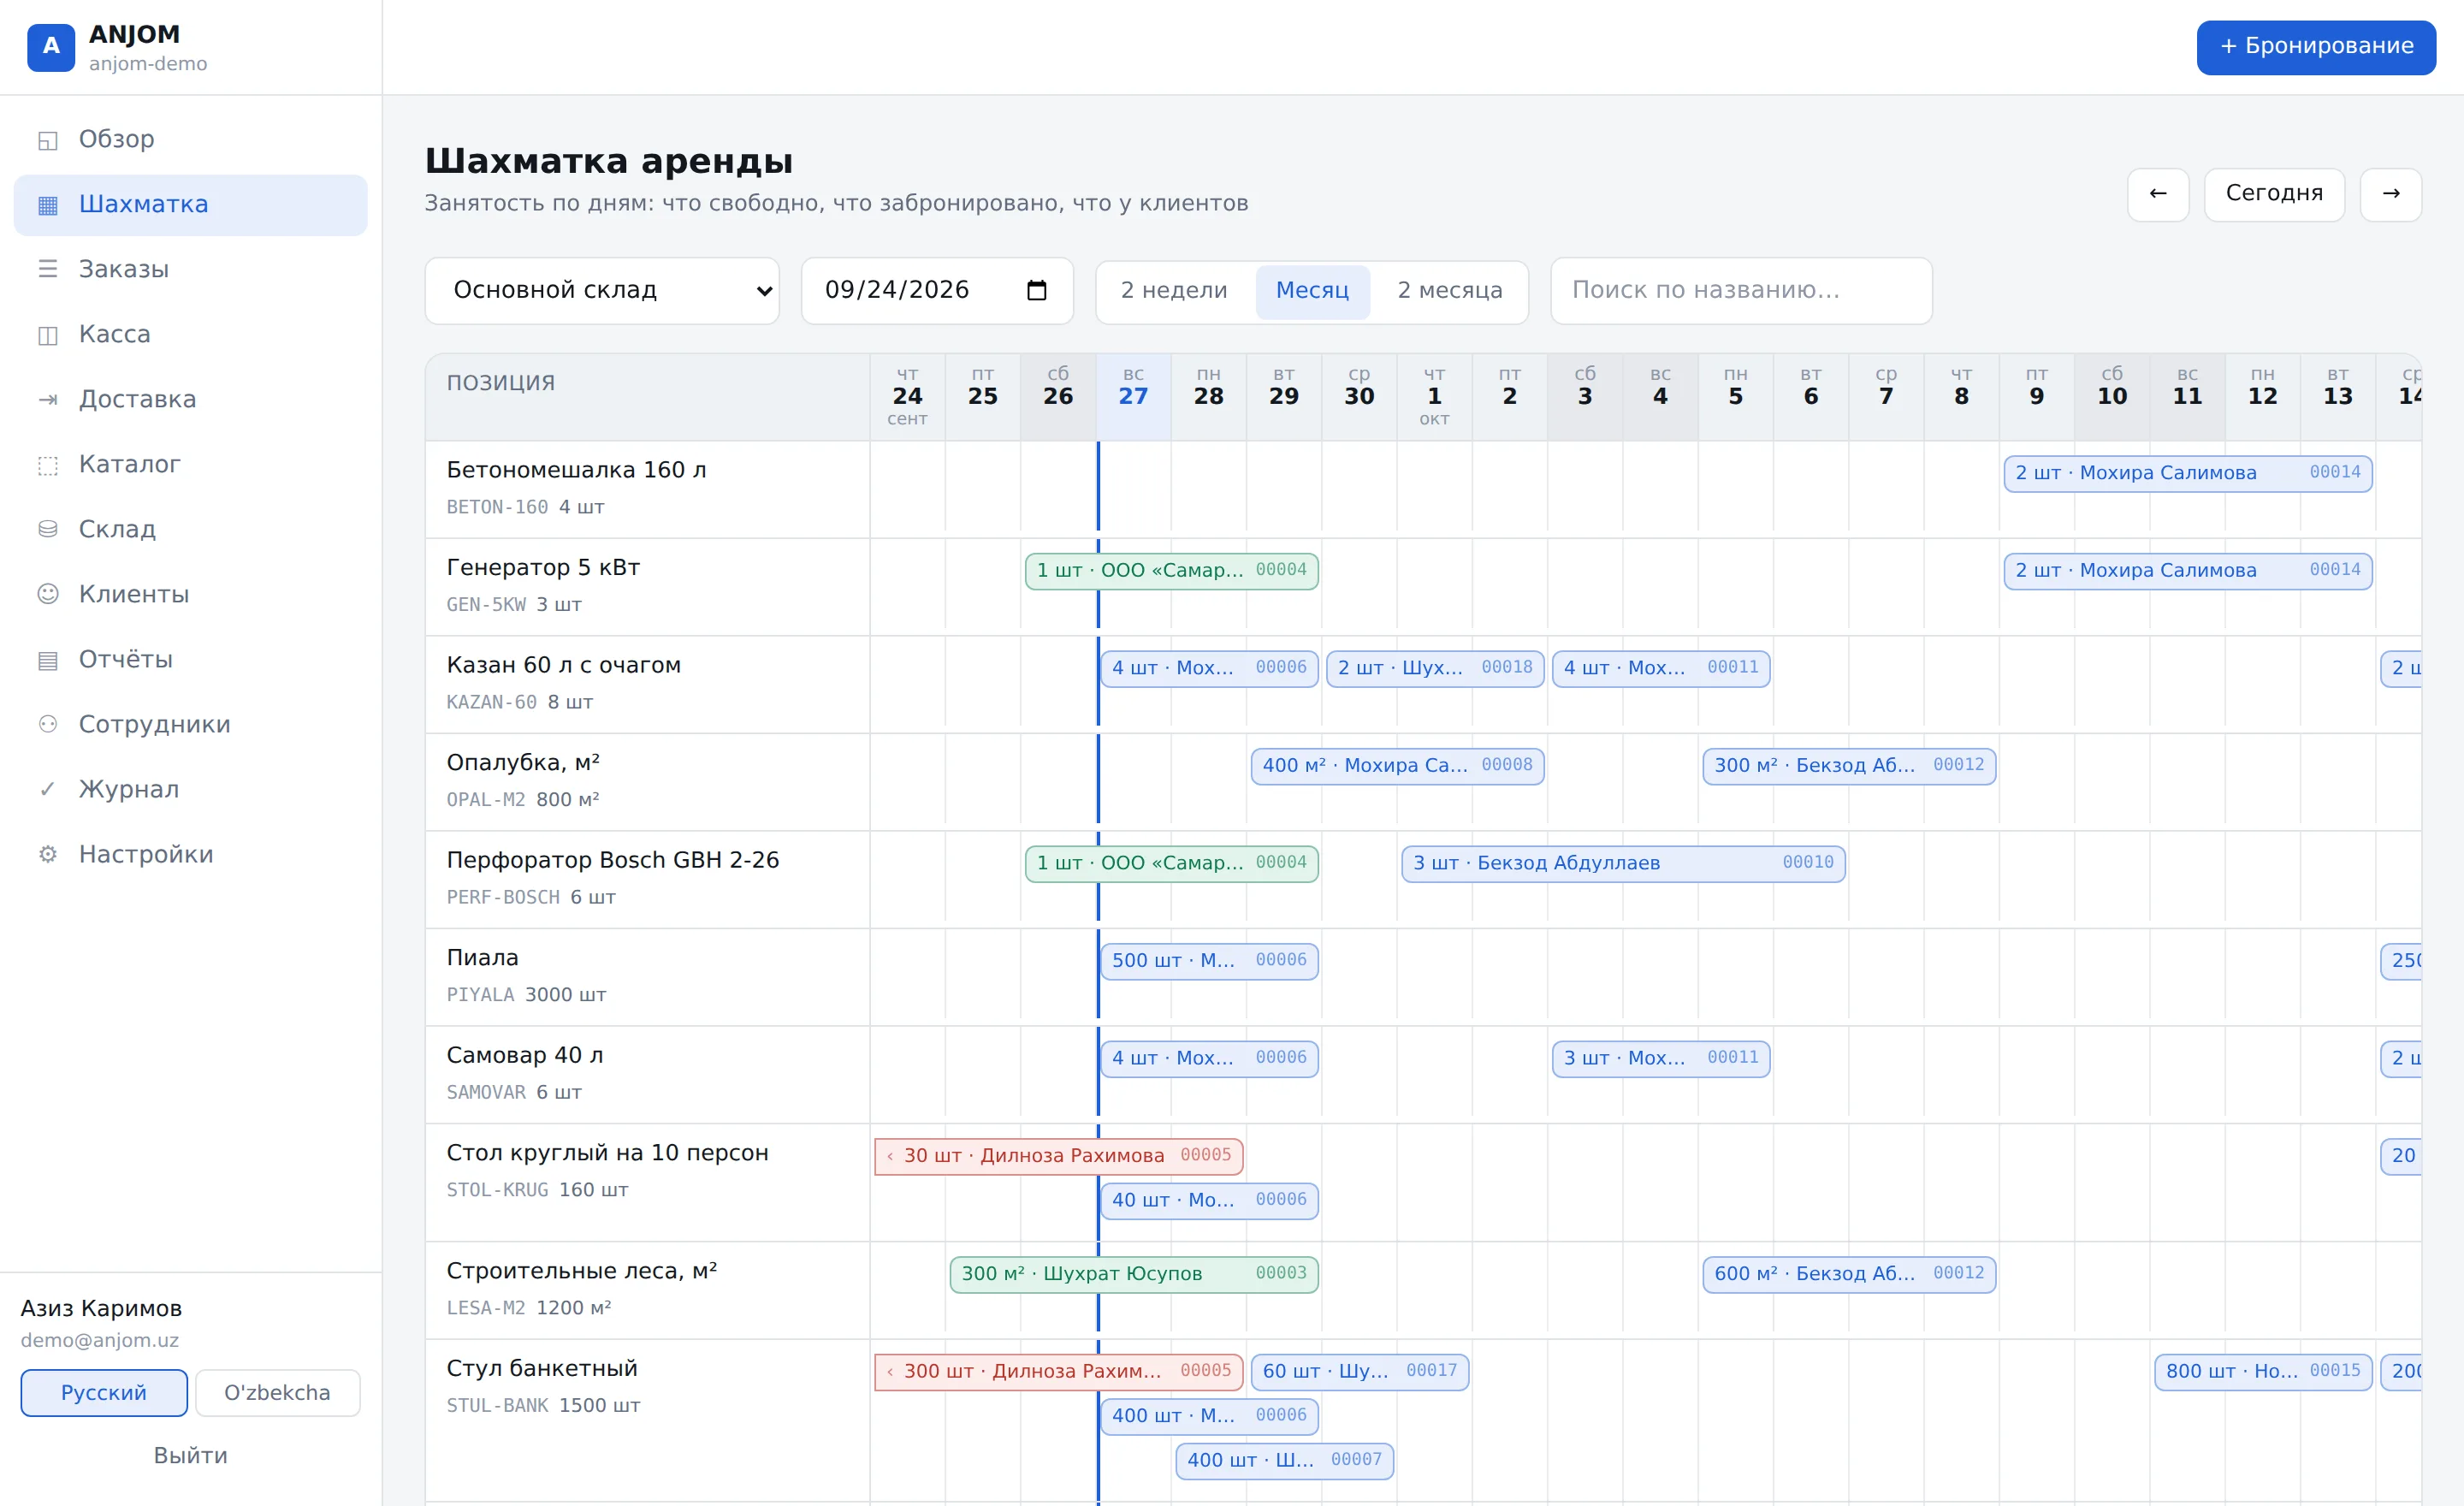
Task: Click the + Бронирование button
Action: [x=2316, y=47]
